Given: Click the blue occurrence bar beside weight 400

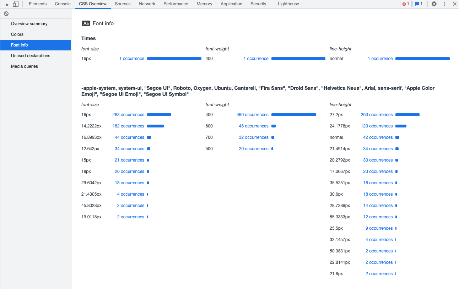Looking at the screenshot, I should coord(294,114).
